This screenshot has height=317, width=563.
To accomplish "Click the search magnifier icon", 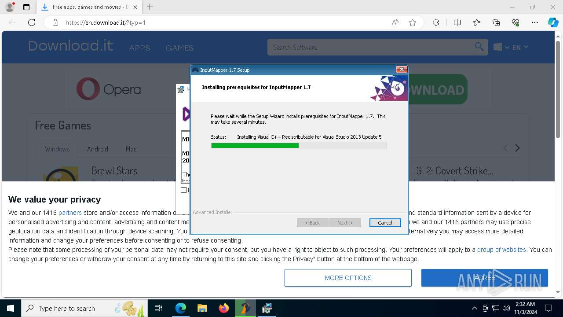I will (479, 47).
